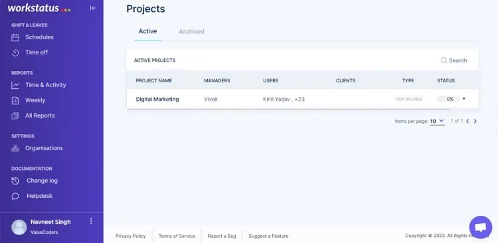Click the NON BILLABLE type label
The height and width of the screenshot is (243, 498).
(409, 99)
